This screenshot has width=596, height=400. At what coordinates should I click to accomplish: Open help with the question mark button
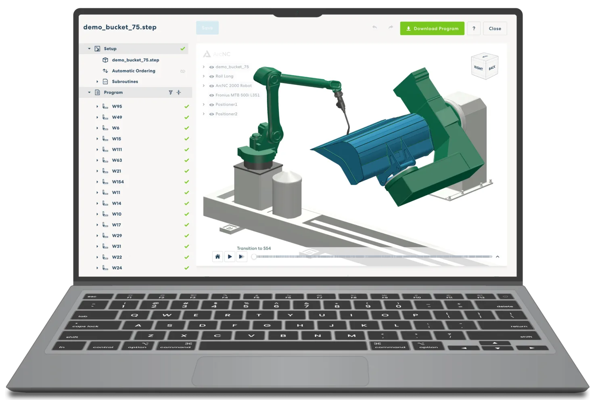[x=474, y=28]
